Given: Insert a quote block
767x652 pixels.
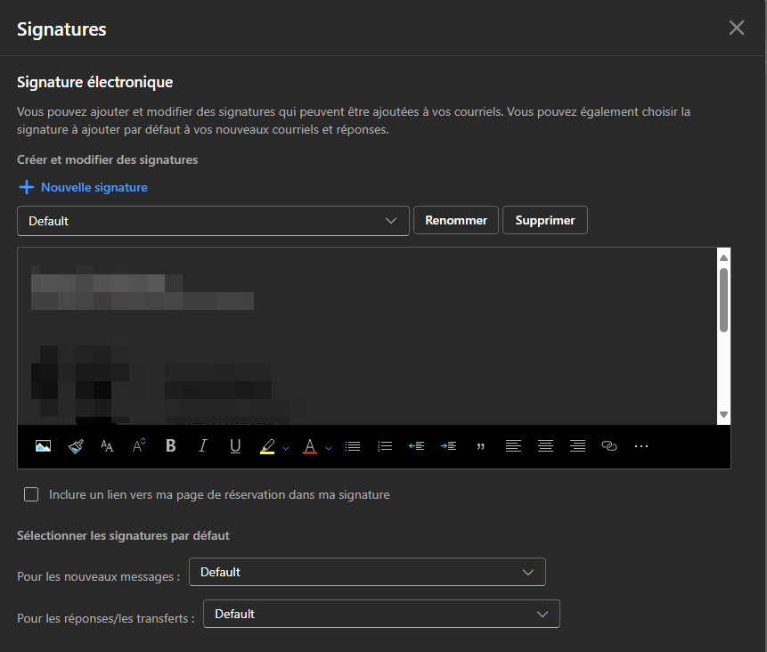Looking at the screenshot, I should (481, 446).
